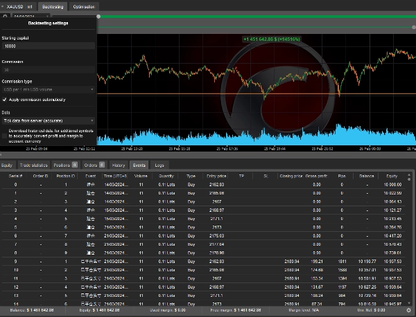The height and width of the screenshot is (317, 416).
Task: Open the Logs tab
Action: [159, 165]
